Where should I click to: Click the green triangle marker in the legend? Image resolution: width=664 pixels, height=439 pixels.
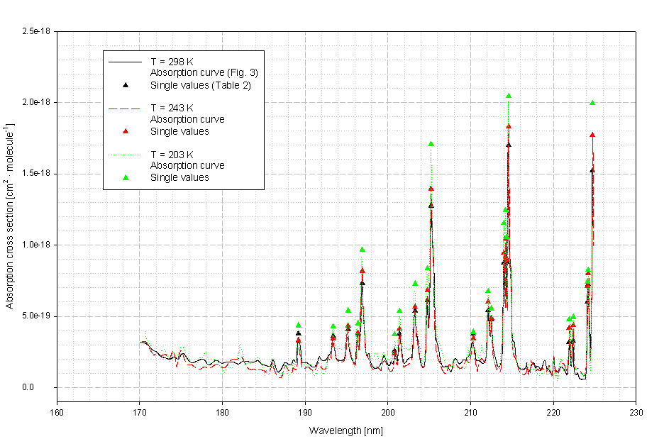[x=126, y=177]
